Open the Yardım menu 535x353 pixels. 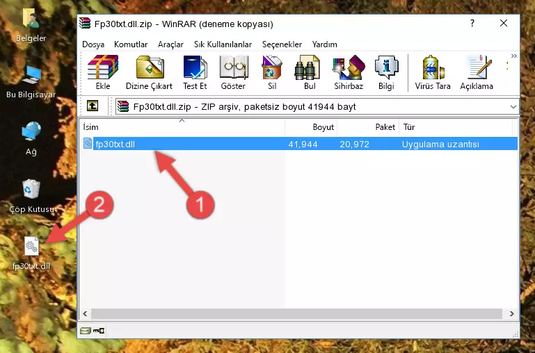point(324,44)
